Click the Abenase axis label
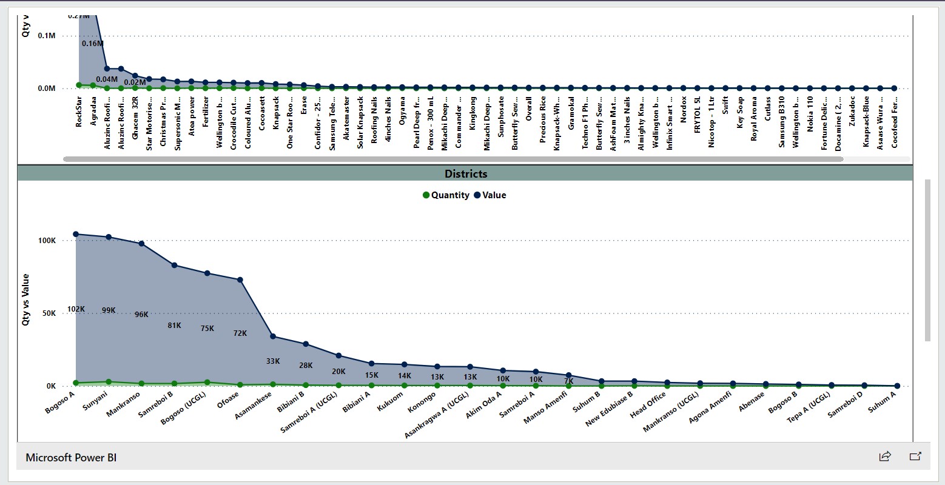Screen dimensions: 945x485 click(x=752, y=401)
